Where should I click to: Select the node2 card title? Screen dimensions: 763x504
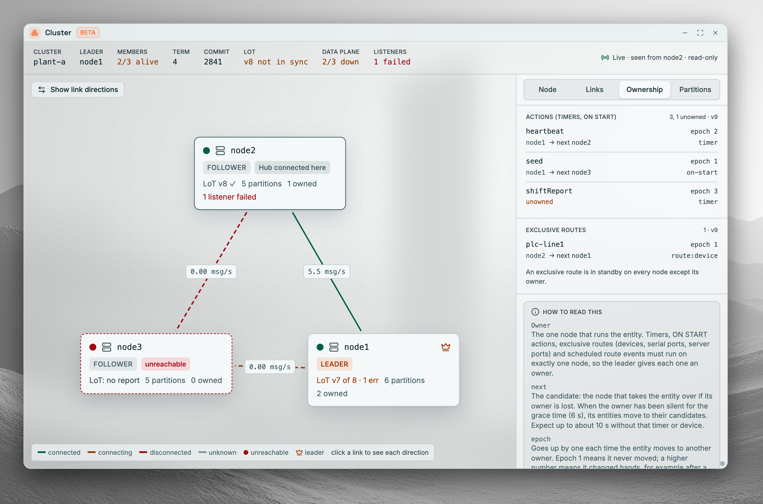click(243, 150)
